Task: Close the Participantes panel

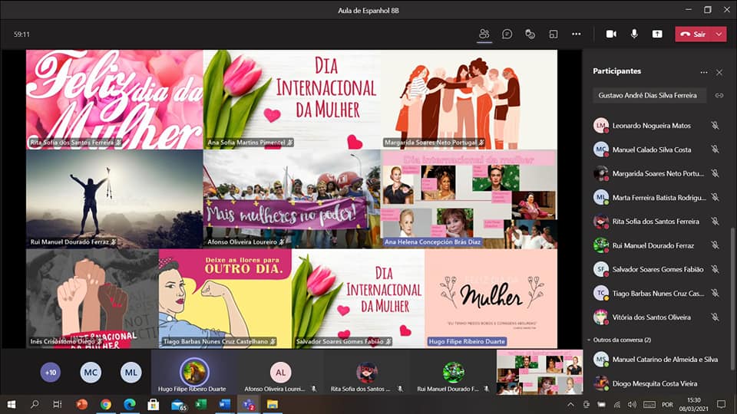Action: pos(719,72)
